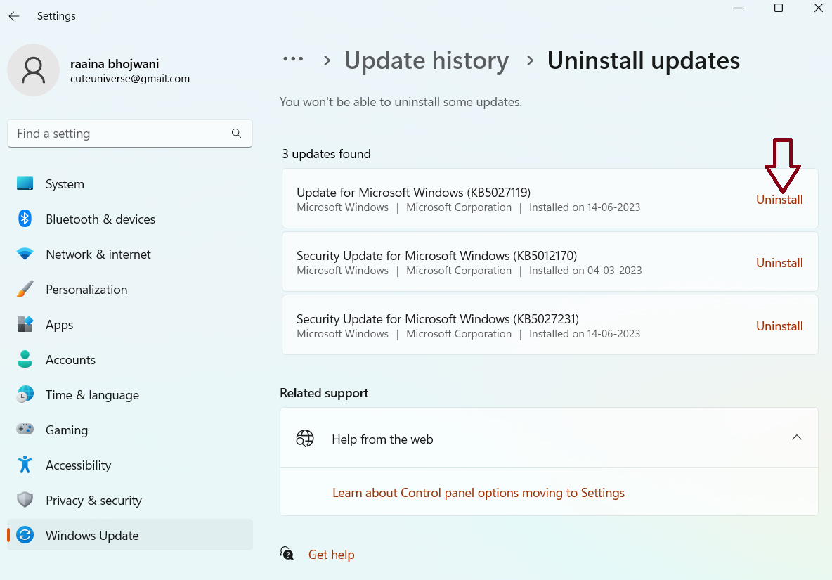Click the Privacy & security shield icon
The image size is (832, 580).
coord(25,500)
